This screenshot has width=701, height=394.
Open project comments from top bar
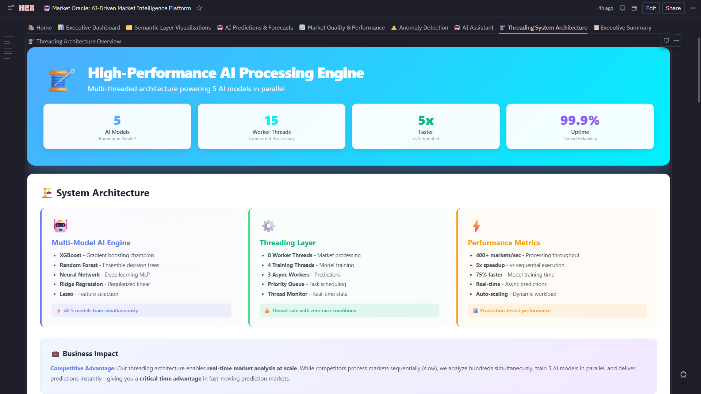[623, 8]
